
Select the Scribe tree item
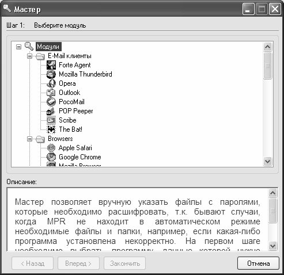pyautogui.click(x=67, y=120)
